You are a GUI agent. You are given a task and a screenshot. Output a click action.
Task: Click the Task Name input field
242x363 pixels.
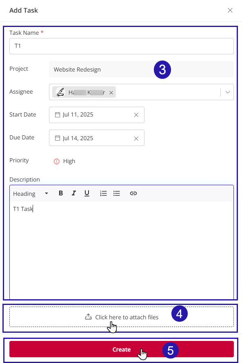tap(122, 46)
